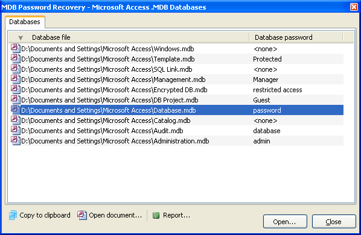Screen dimensions: 361x235
Task: Click the <none> value for Catalog.mdb
Action: pyautogui.click(x=266, y=121)
